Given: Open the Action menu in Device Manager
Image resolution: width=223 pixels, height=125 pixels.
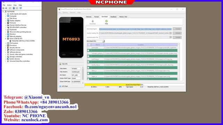Looking at the screenshot, I should coord(9,5).
